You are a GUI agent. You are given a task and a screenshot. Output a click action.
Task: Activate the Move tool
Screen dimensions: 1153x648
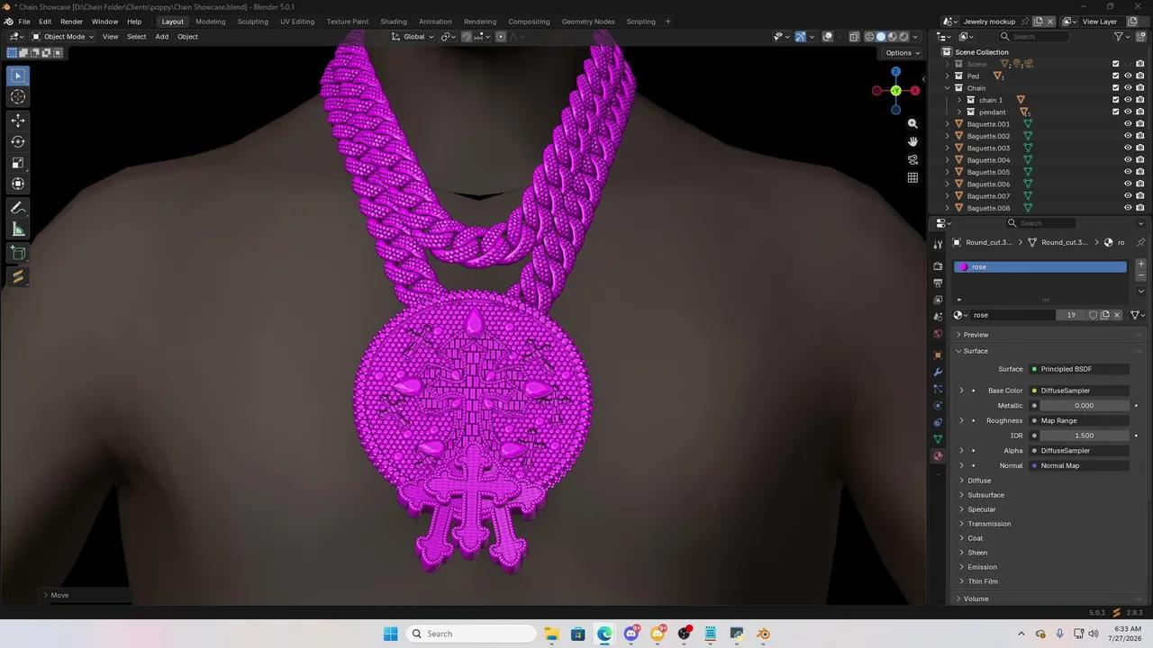(18, 121)
